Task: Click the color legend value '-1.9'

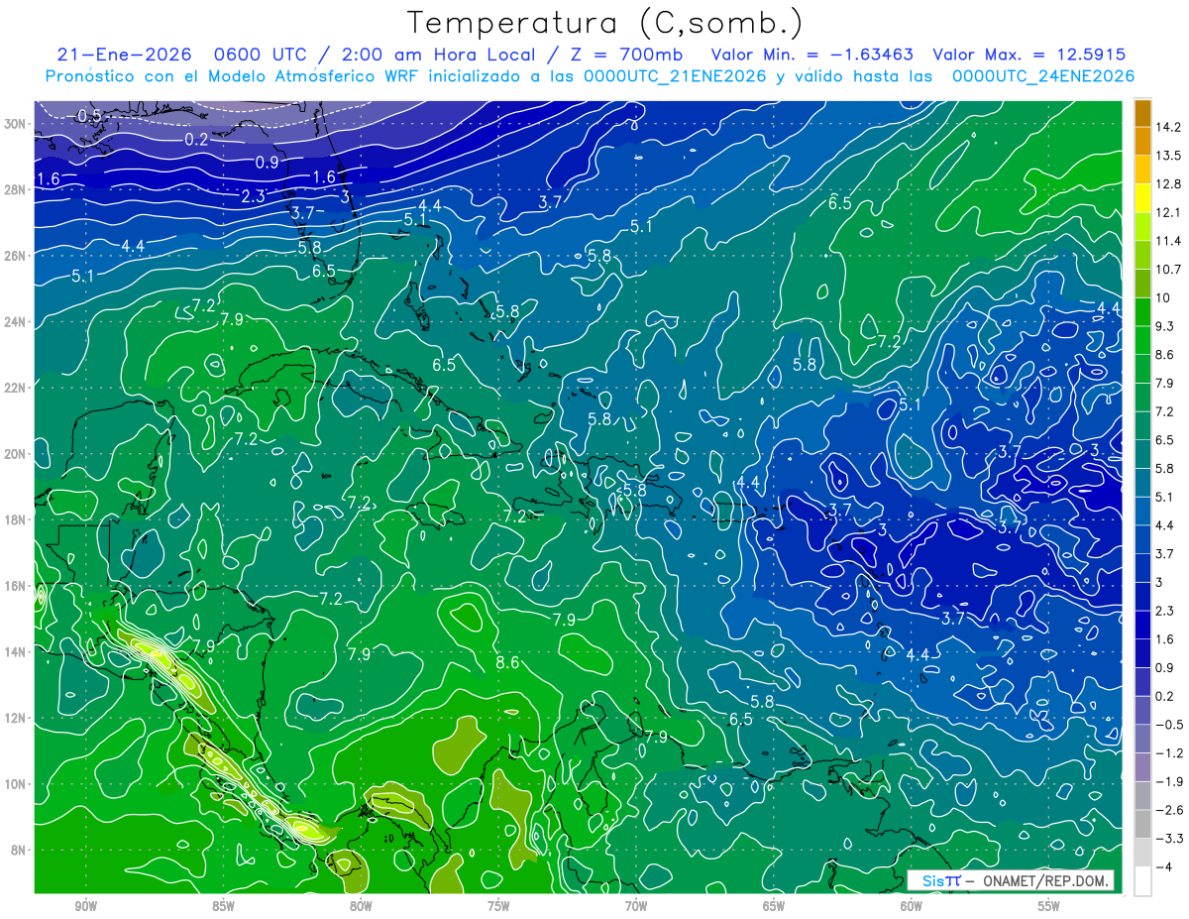Action: pos(1168,781)
